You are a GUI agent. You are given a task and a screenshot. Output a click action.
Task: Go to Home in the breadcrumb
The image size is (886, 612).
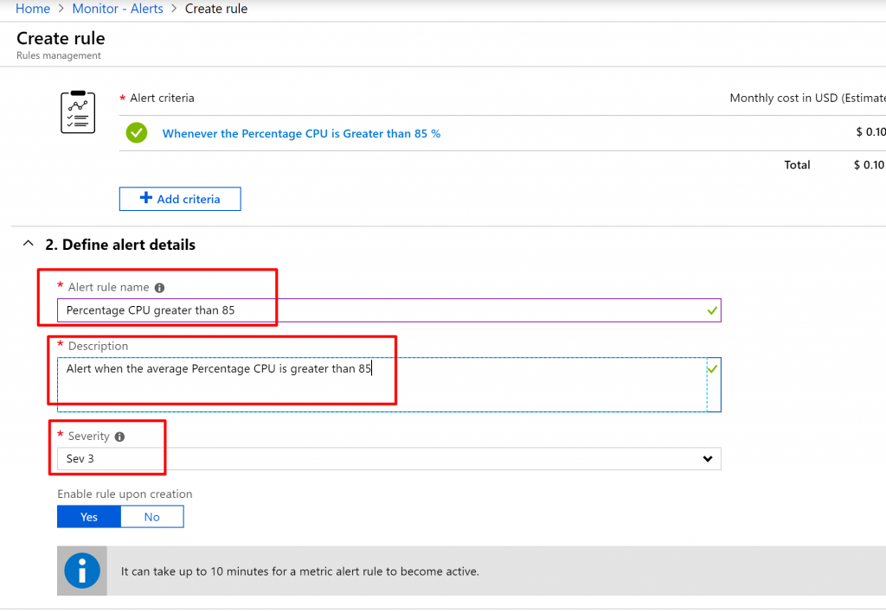pyautogui.click(x=33, y=9)
